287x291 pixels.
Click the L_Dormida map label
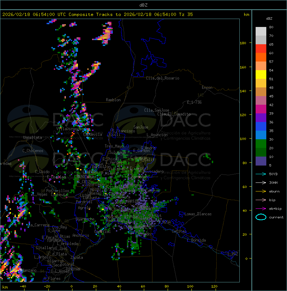(x=196, y=240)
